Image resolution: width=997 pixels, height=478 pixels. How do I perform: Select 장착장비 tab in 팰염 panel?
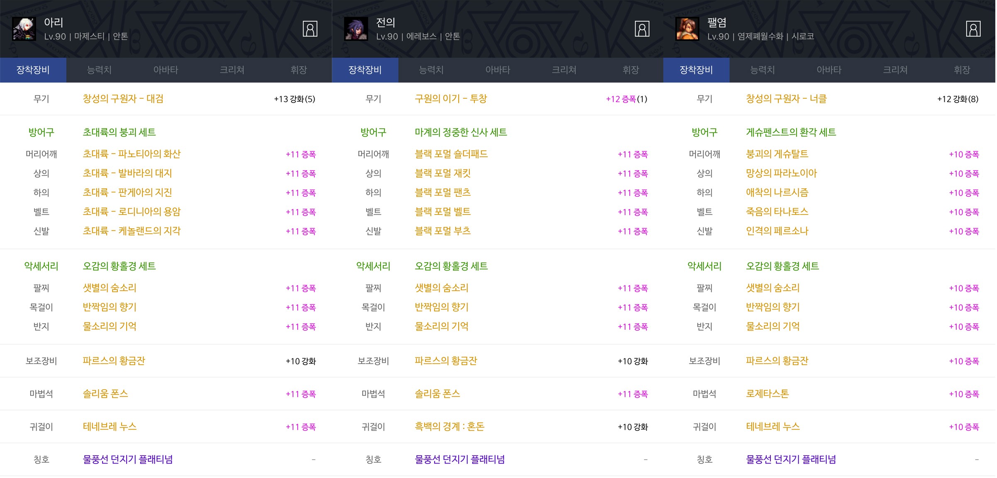click(x=696, y=70)
